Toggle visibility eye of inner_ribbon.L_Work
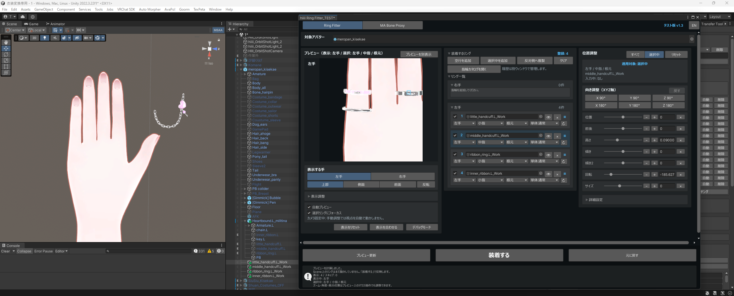Viewport: 734px width, 296px height. 548,174
